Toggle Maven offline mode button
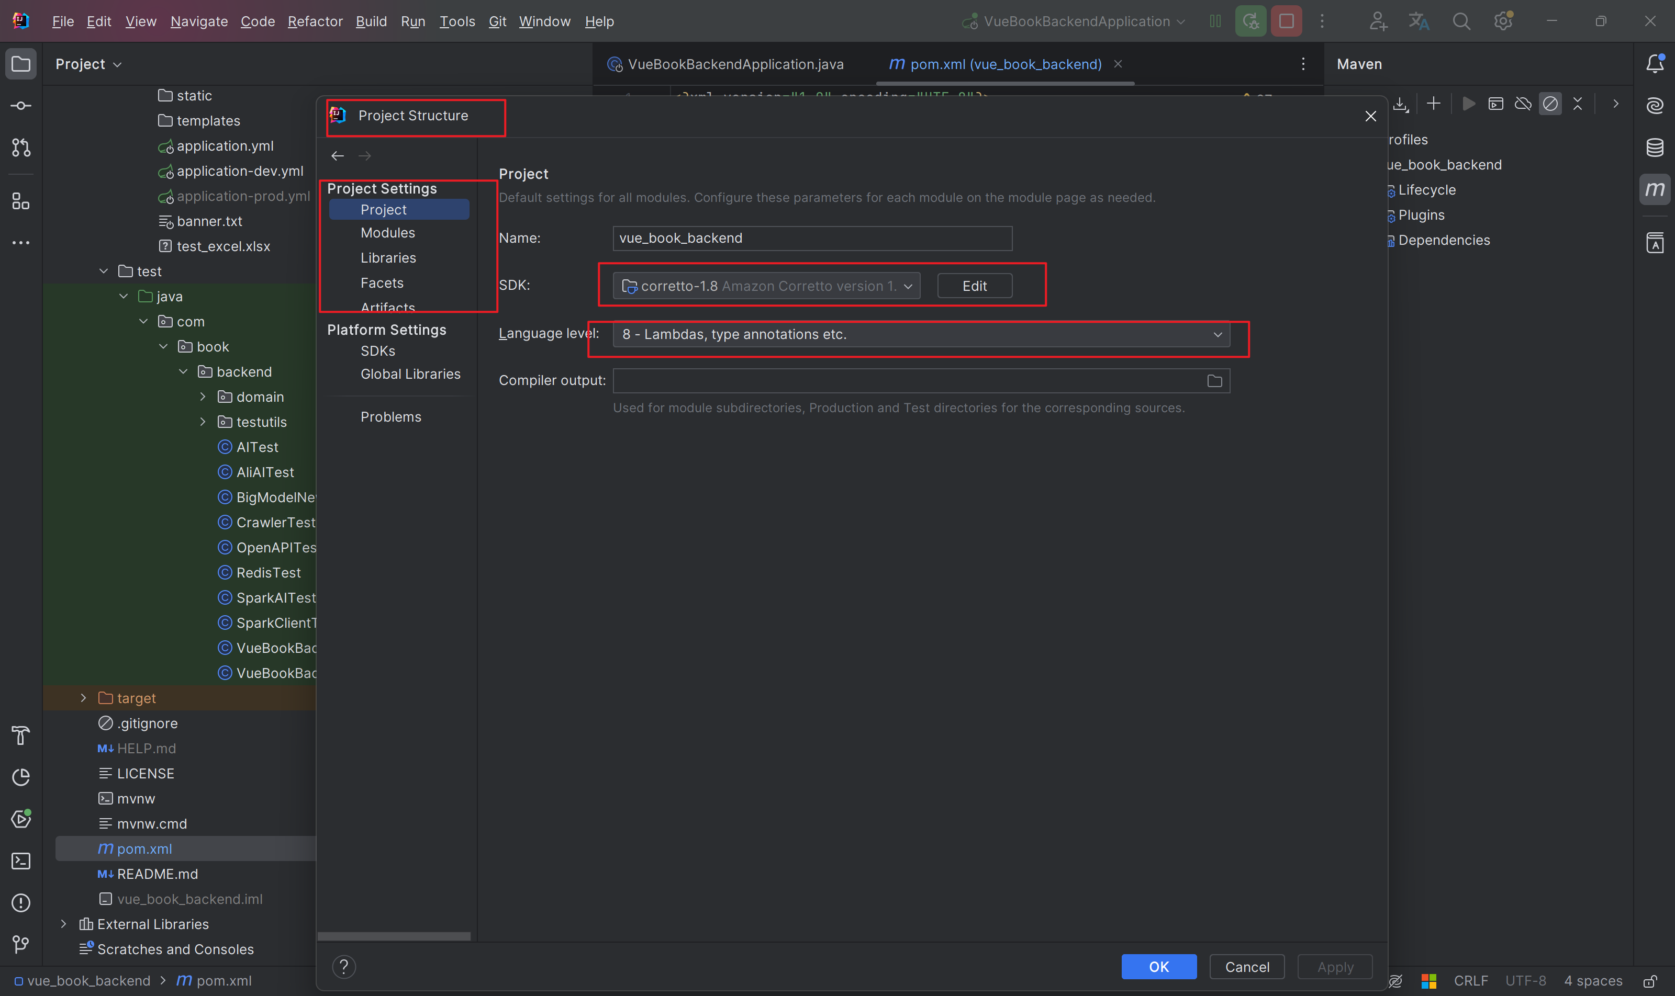1675x996 pixels. click(x=1523, y=104)
